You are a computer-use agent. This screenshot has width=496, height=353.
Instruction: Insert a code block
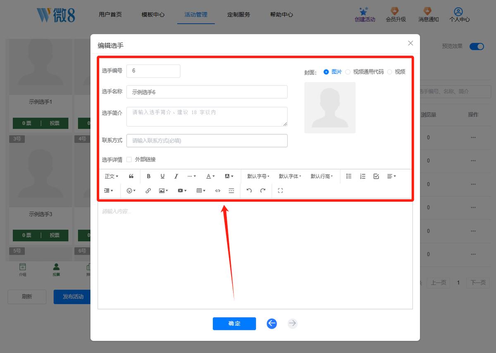coord(218,191)
